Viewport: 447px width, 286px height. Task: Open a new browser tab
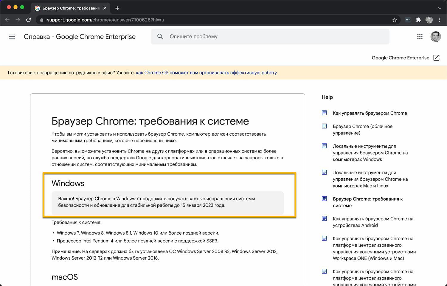pos(117,8)
